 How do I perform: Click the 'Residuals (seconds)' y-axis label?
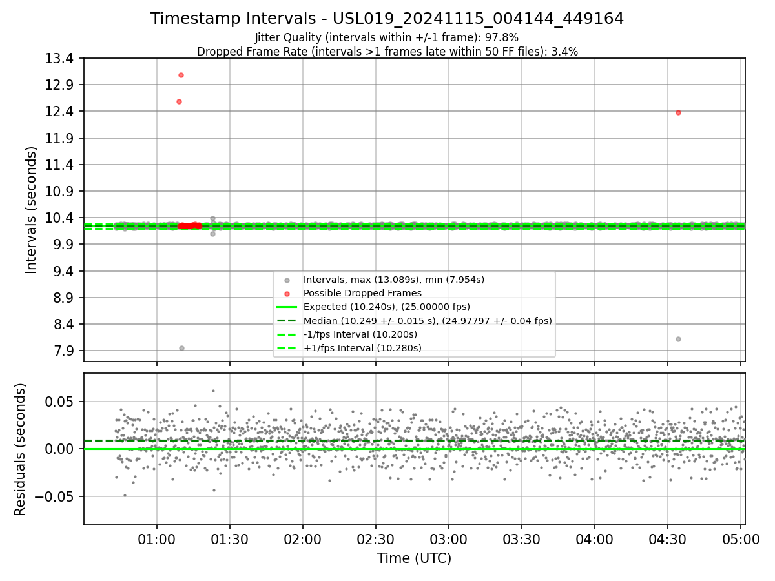pos(21,449)
